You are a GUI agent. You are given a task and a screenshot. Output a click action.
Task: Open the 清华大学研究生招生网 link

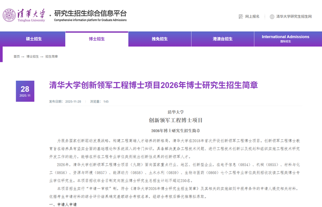pyautogui.click(x=294, y=17)
